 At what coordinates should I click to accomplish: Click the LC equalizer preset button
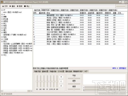(x=61, y=86)
